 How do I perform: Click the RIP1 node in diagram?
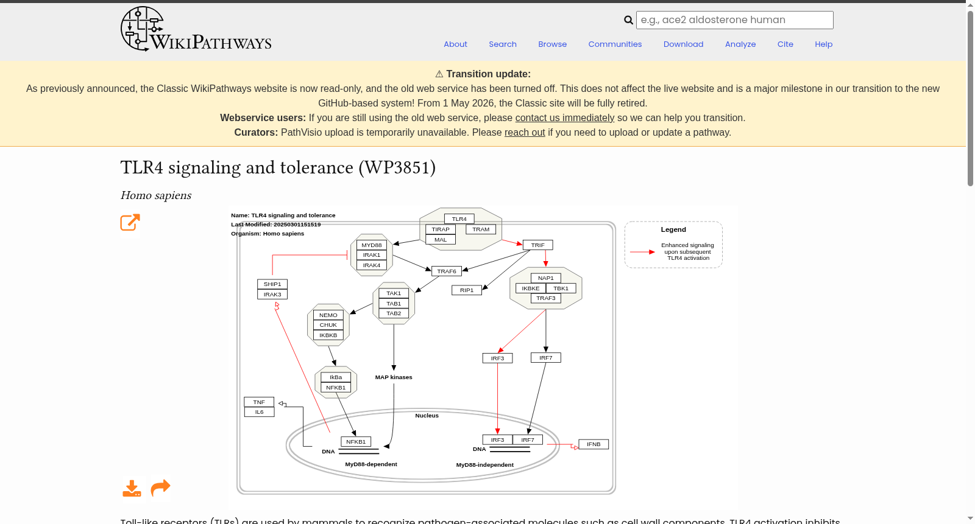point(467,290)
